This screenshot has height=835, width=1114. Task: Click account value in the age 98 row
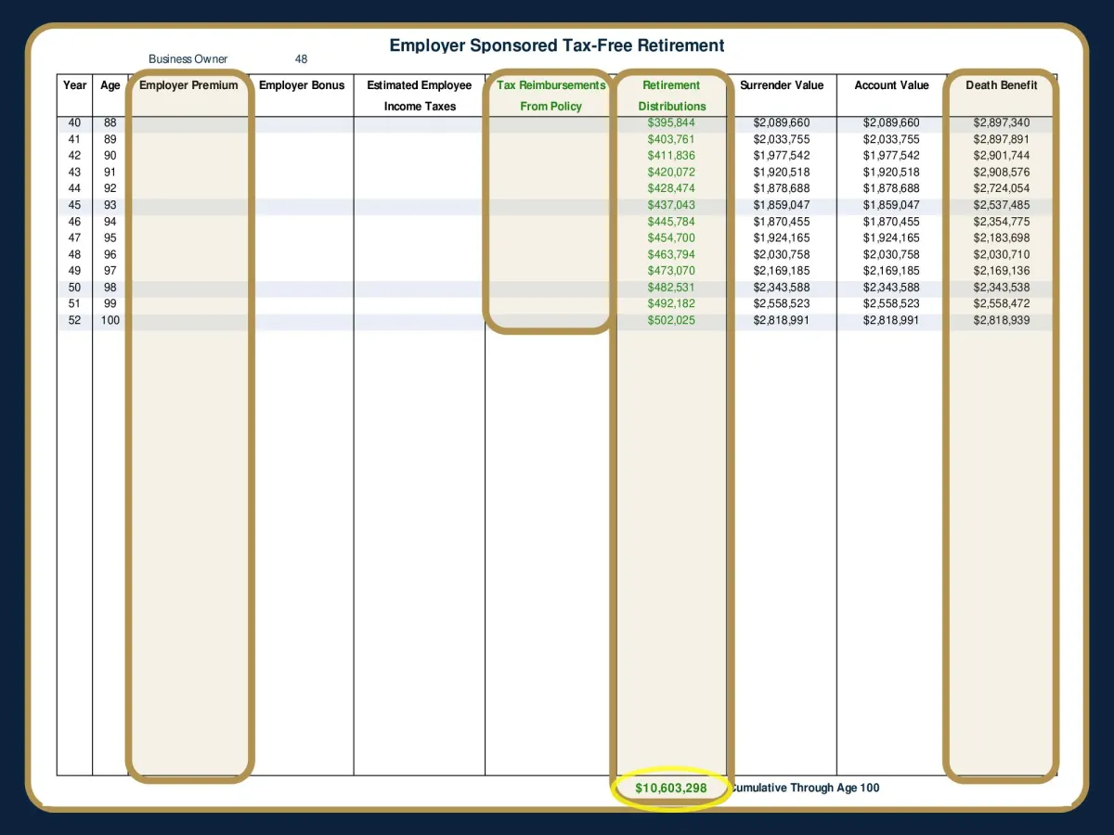pos(892,288)
